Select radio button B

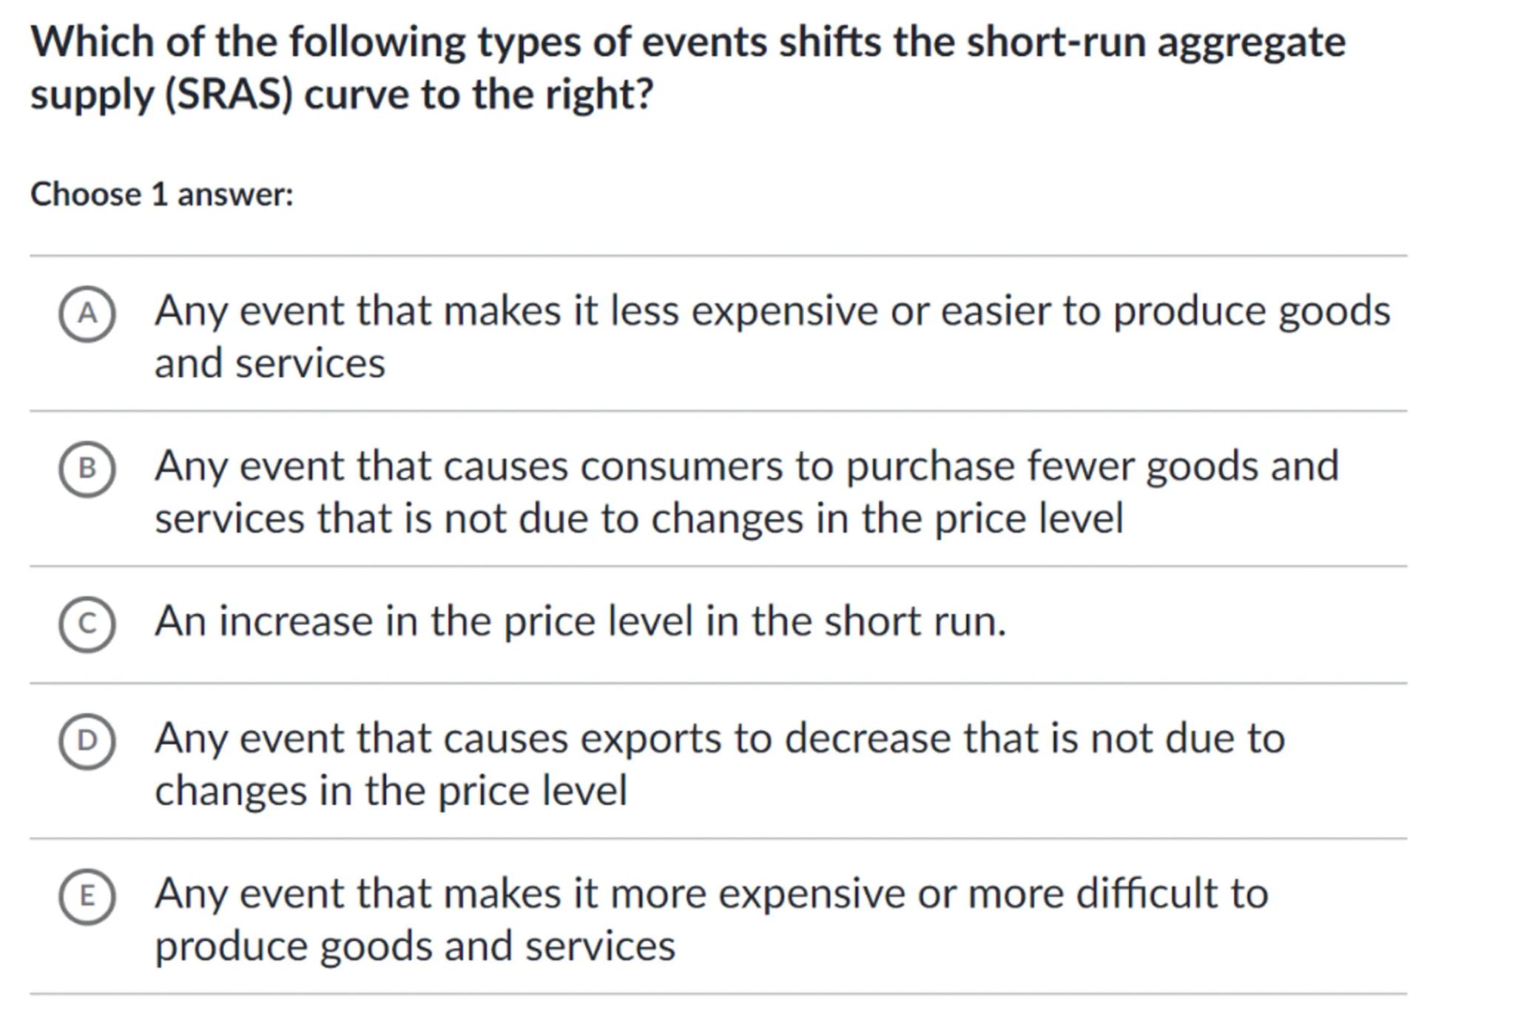pos(87,469)
